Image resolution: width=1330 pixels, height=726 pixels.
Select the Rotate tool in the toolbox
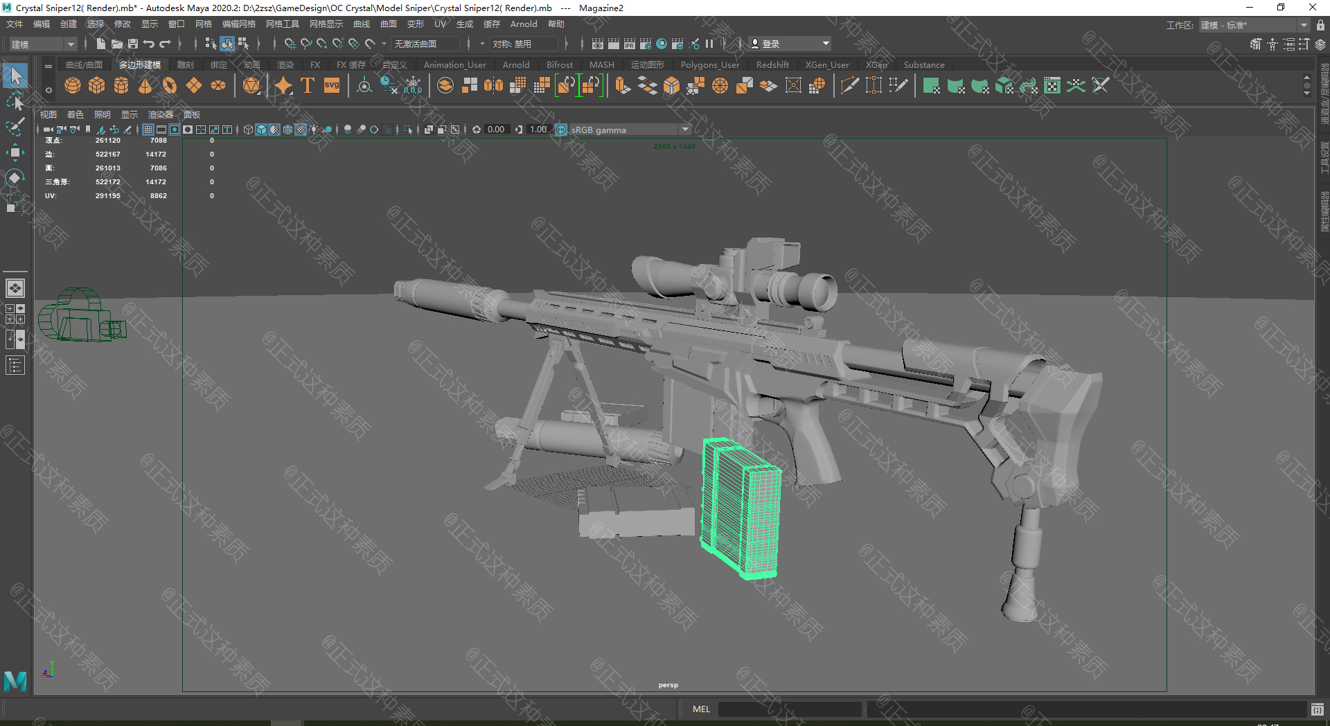(15, 178)
